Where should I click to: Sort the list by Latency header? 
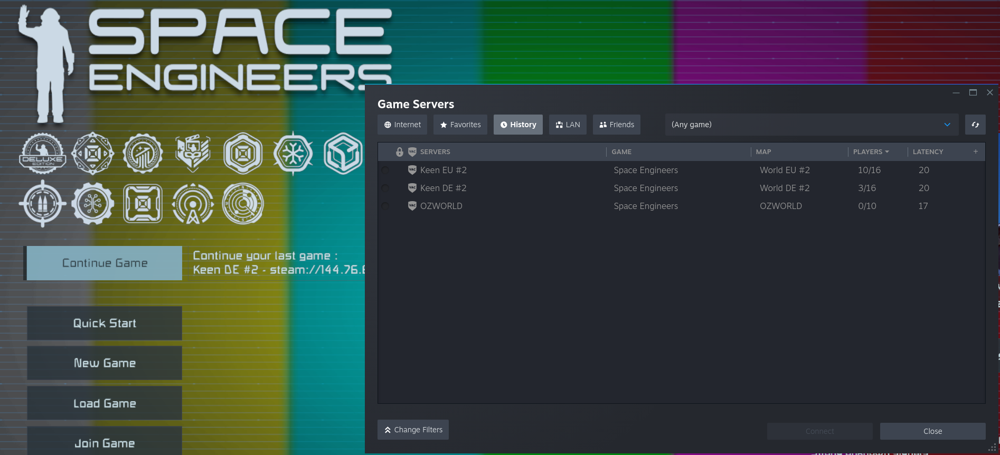pyautogui.click(x=928, y=152)
